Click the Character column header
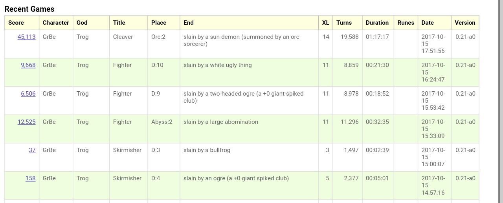The image size is (503, 203). point(56,23)
